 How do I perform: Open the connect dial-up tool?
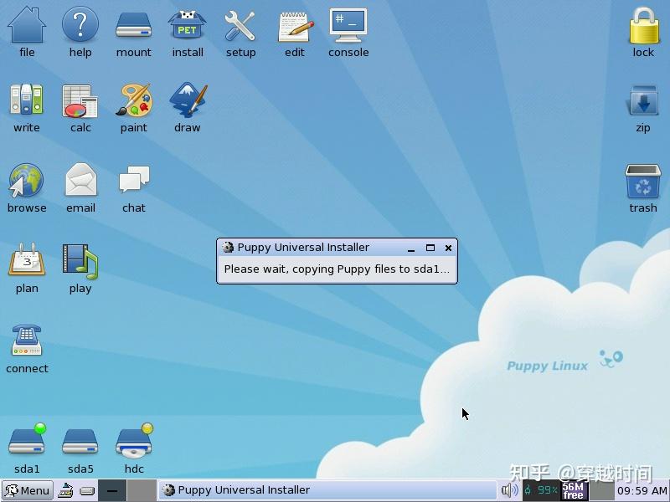click(x=27, y=339)
